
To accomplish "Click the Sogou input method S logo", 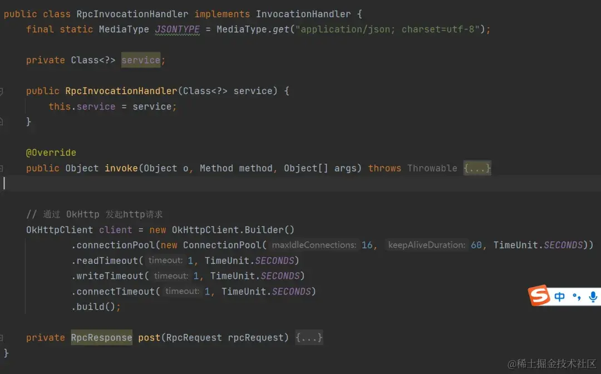I will [x=539, y=295].
